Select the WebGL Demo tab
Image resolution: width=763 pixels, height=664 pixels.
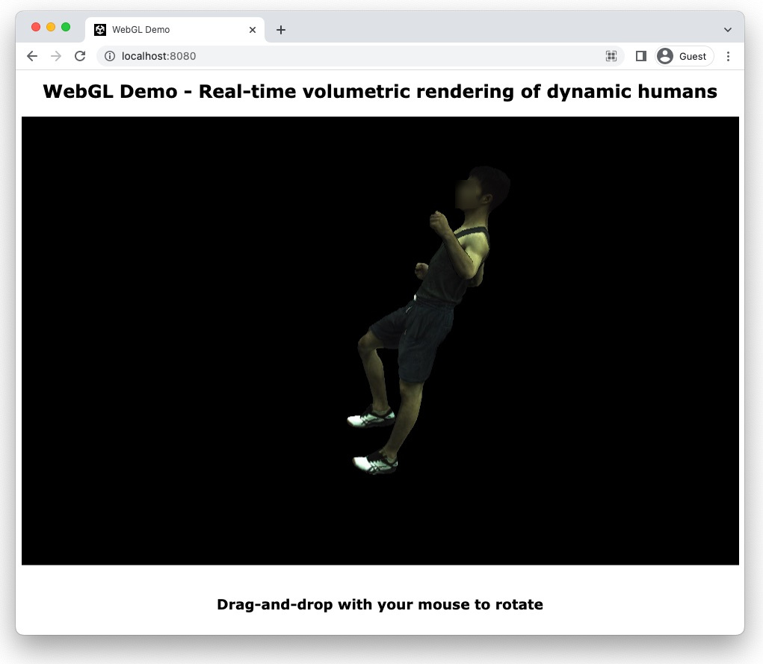click(175, 30)
